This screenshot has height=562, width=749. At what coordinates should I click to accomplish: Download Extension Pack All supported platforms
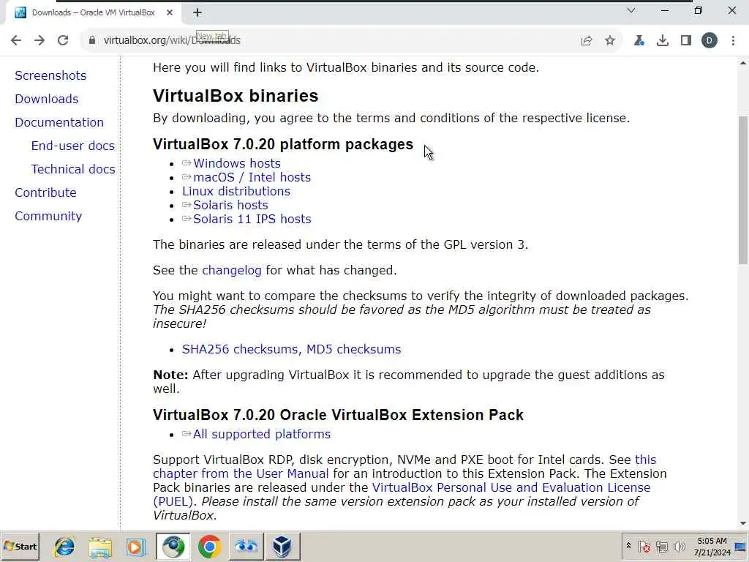pos(261,434)
